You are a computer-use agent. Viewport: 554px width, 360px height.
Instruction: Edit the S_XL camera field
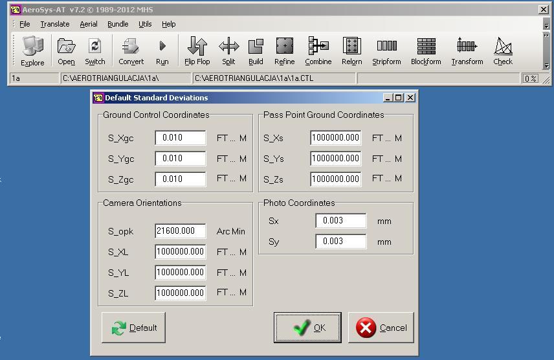pos(180,251)
